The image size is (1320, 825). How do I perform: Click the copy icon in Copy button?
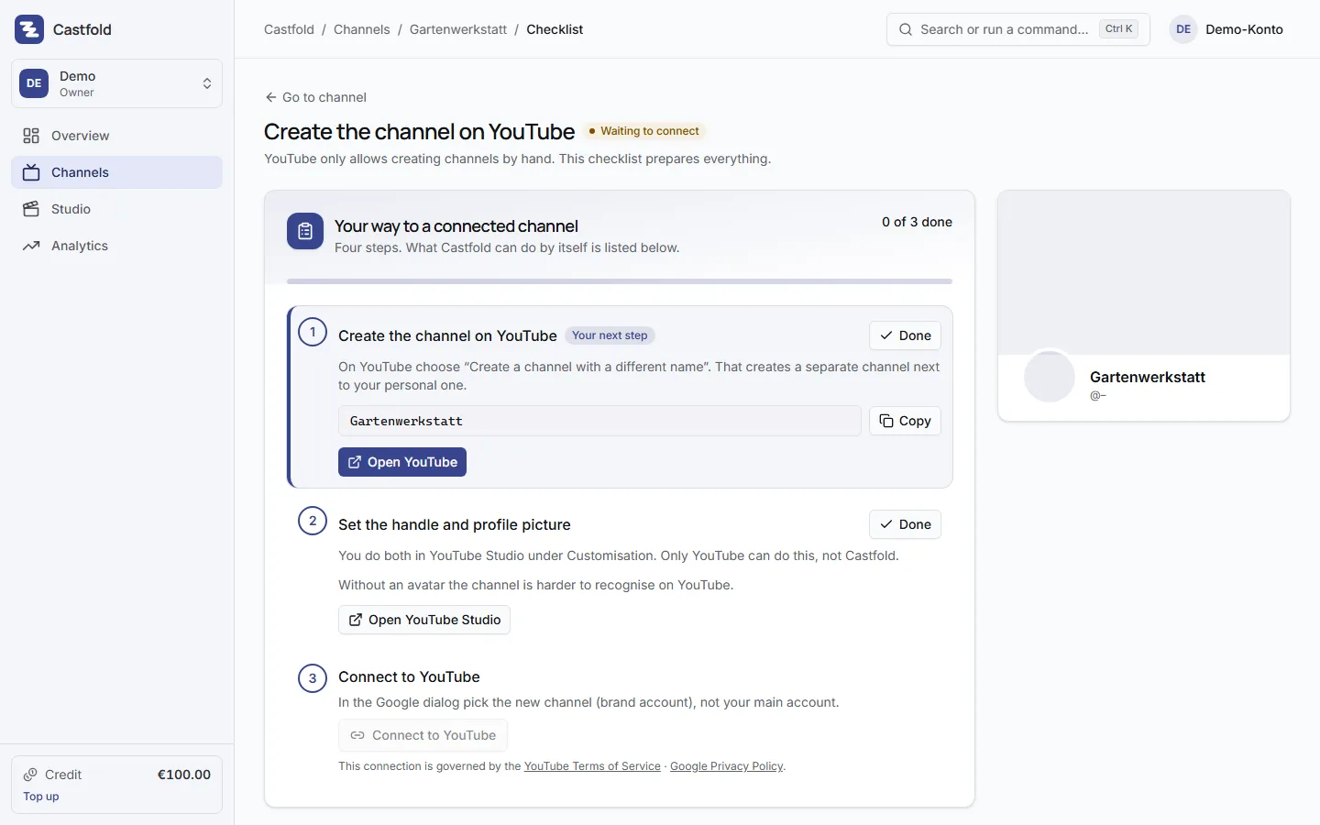pyautogui.click(x=886, y=421)
